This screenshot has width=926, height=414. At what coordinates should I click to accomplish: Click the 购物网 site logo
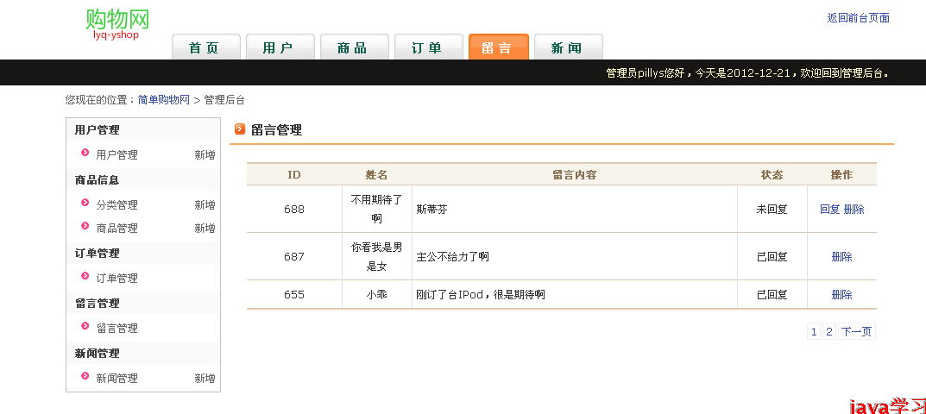117,23
